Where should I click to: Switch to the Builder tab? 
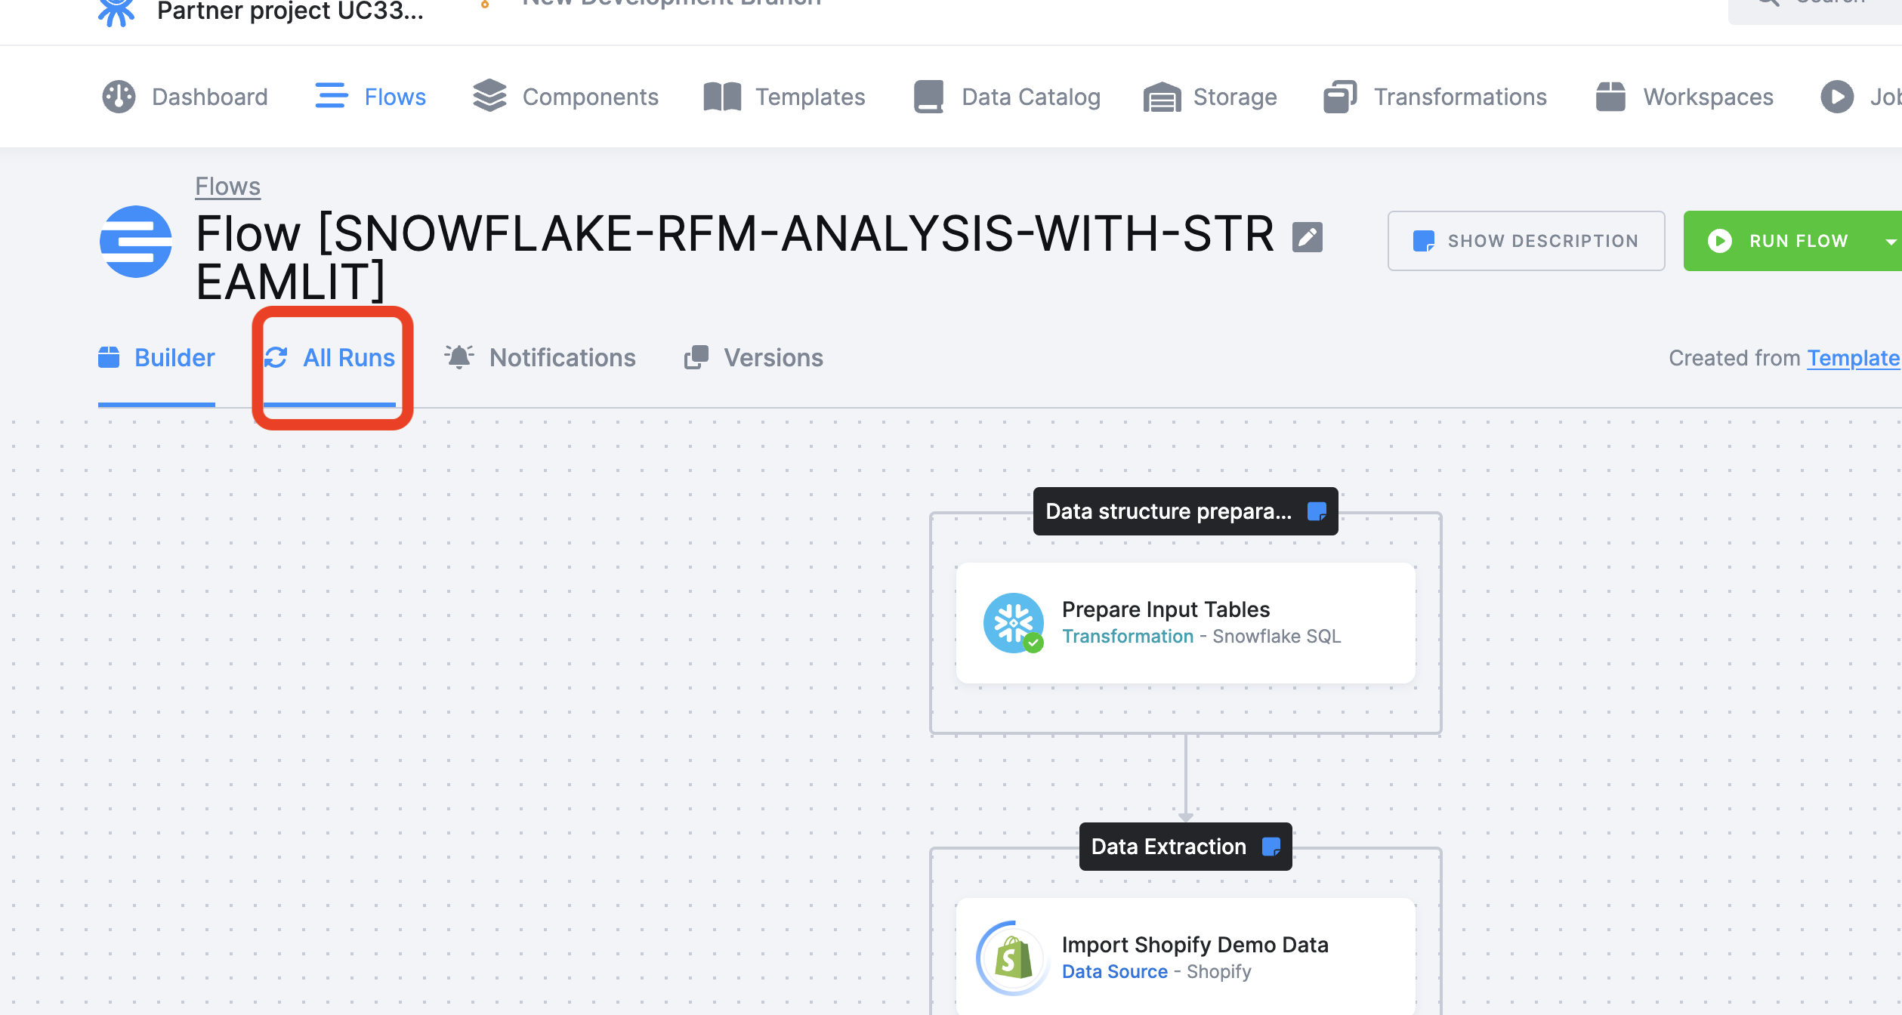156,358
